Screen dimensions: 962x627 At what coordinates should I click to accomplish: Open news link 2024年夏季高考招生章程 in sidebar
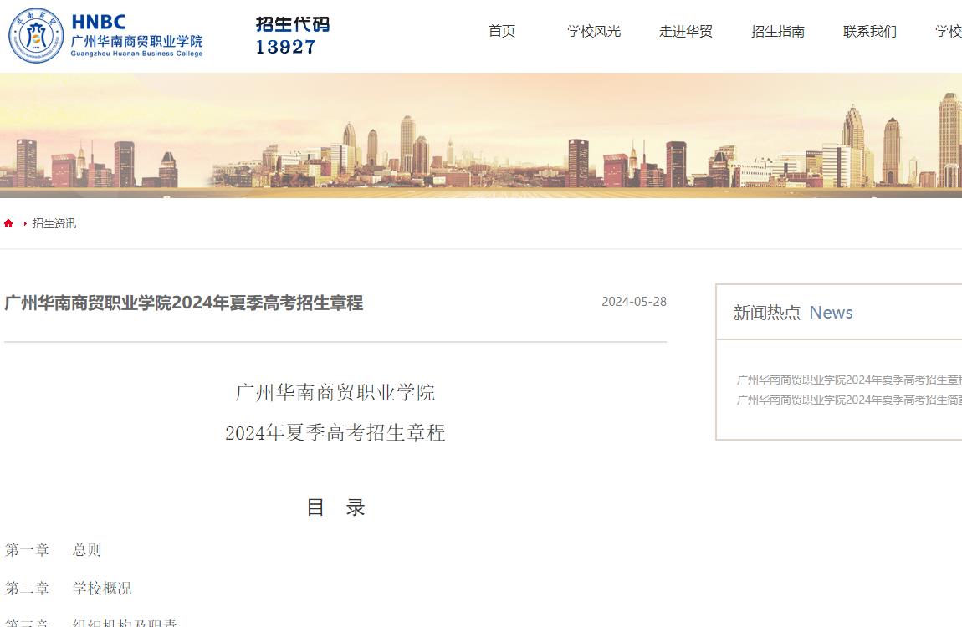(x=849, y=380)
